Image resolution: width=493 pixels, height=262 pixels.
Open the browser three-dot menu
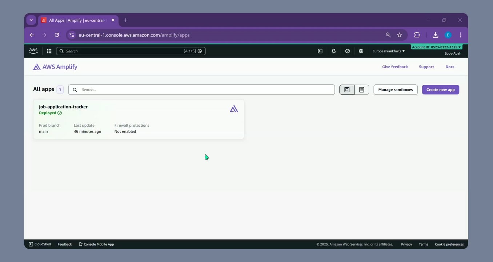pos(460,35)
